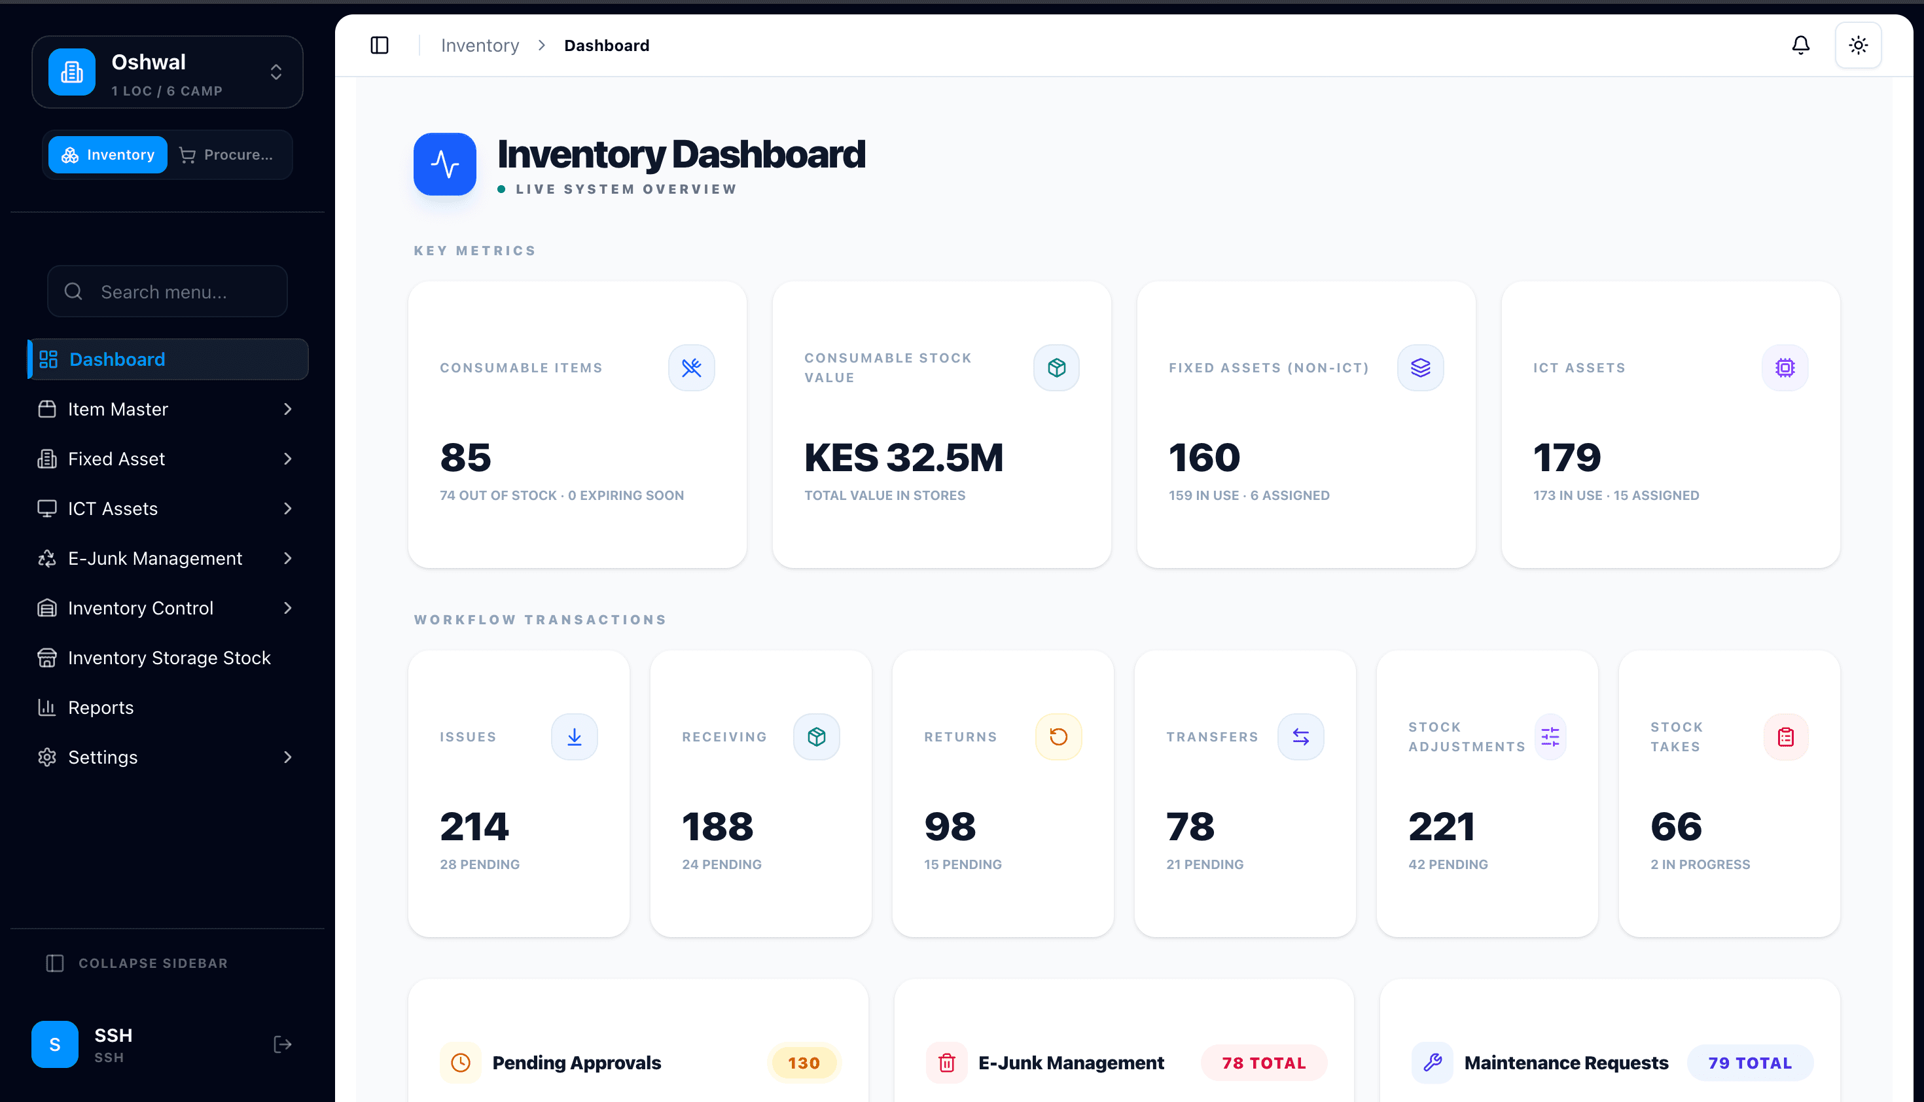Toggle the light/dark theme button
This screenshot has width=1924, height=1102.
click(x=1857, y=45)
